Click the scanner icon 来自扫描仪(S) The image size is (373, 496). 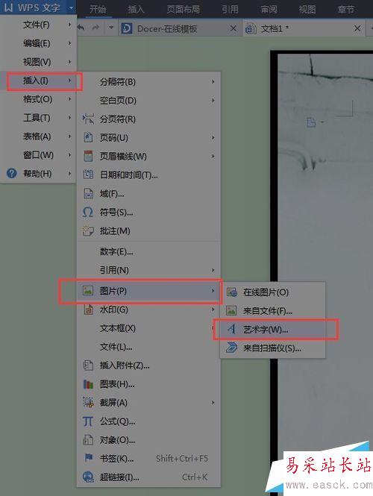click(x=231, y=348)
